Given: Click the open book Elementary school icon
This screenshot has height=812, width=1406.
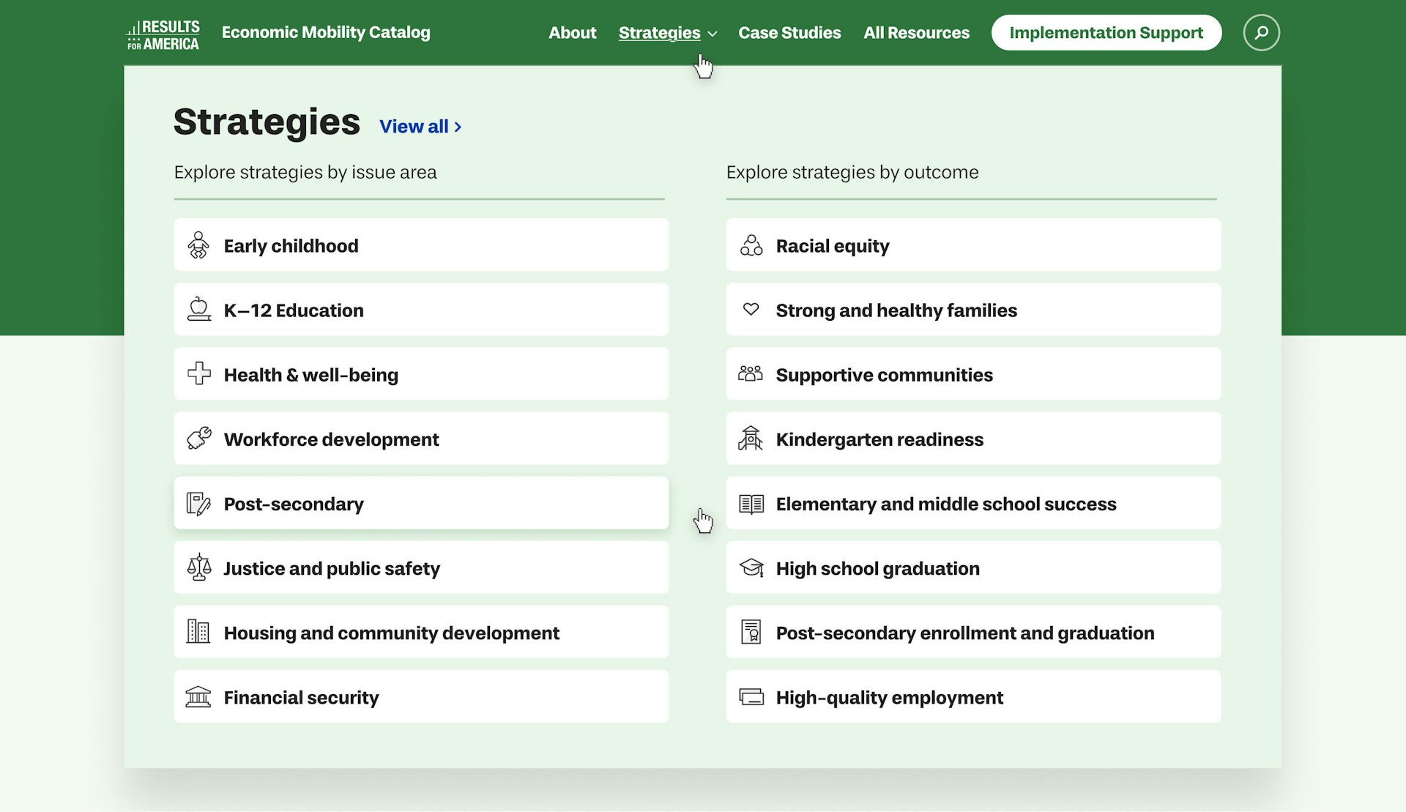Looking at the screenshot, I should point(751,504).
